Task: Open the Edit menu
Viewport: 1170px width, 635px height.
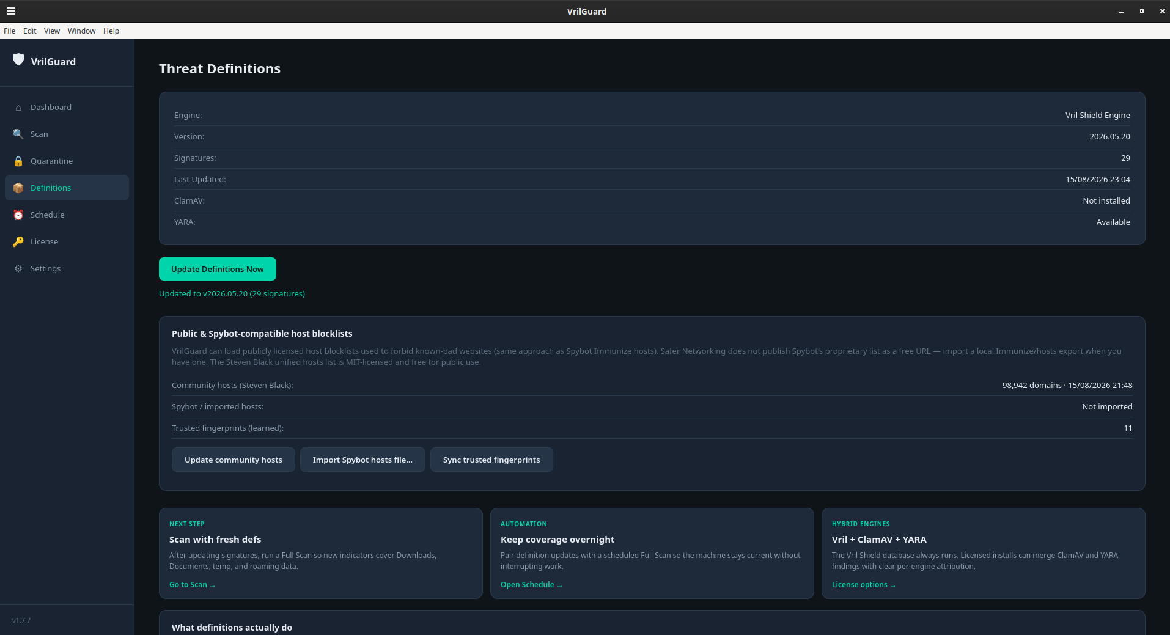Action: (x=30, y=31)
